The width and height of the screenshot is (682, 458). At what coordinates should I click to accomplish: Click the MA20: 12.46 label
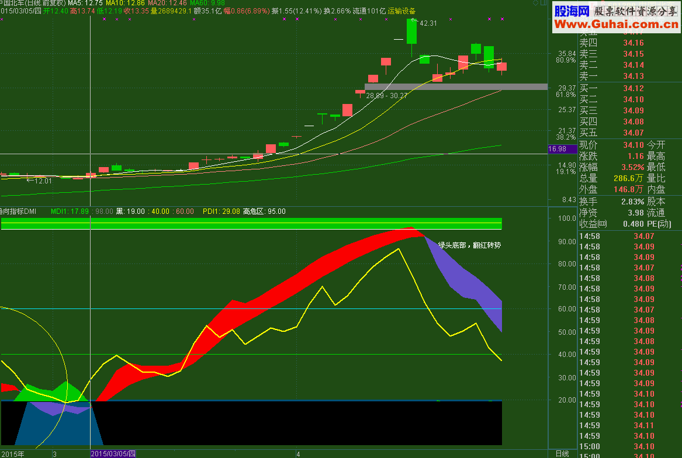pyautogui.click(x=168, y=3)
